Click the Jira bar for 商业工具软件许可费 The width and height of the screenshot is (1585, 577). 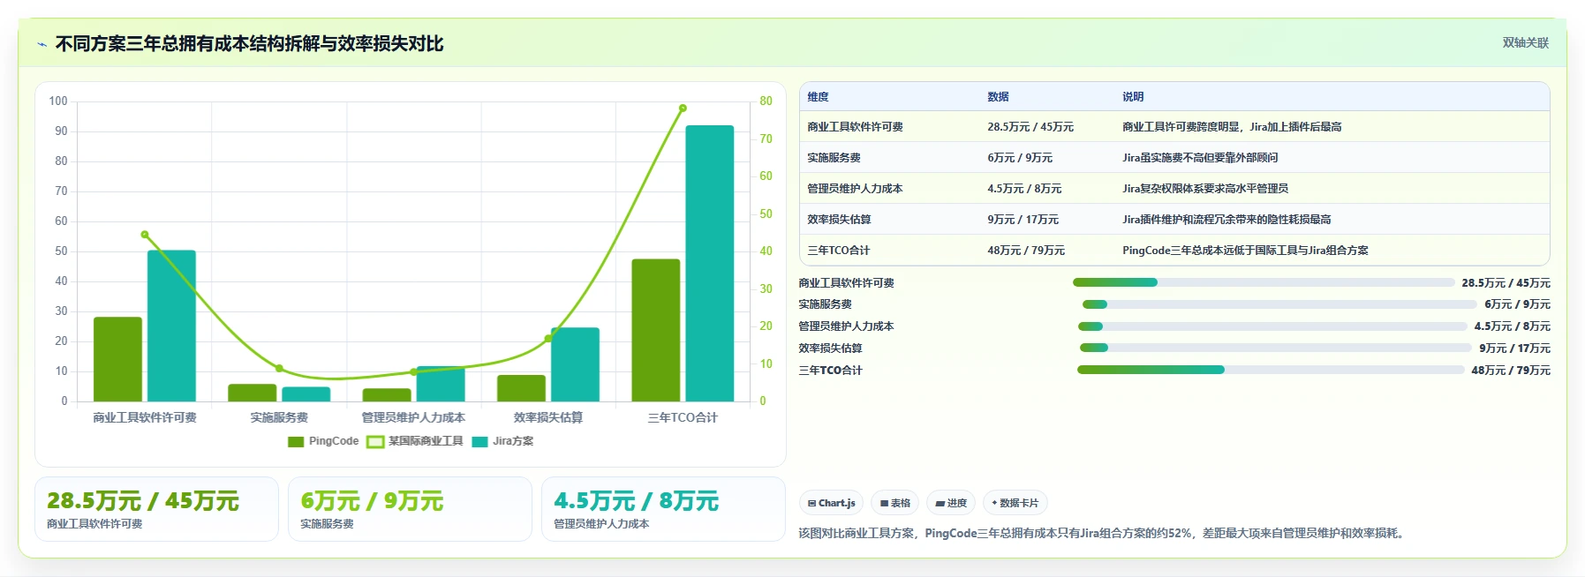tap(171, 326)
